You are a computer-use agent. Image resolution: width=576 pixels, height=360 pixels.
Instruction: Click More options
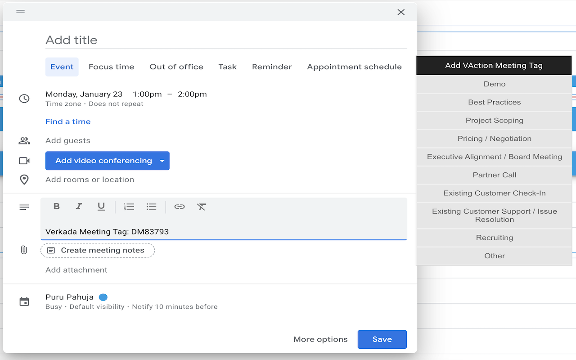[x=320, y=339]
